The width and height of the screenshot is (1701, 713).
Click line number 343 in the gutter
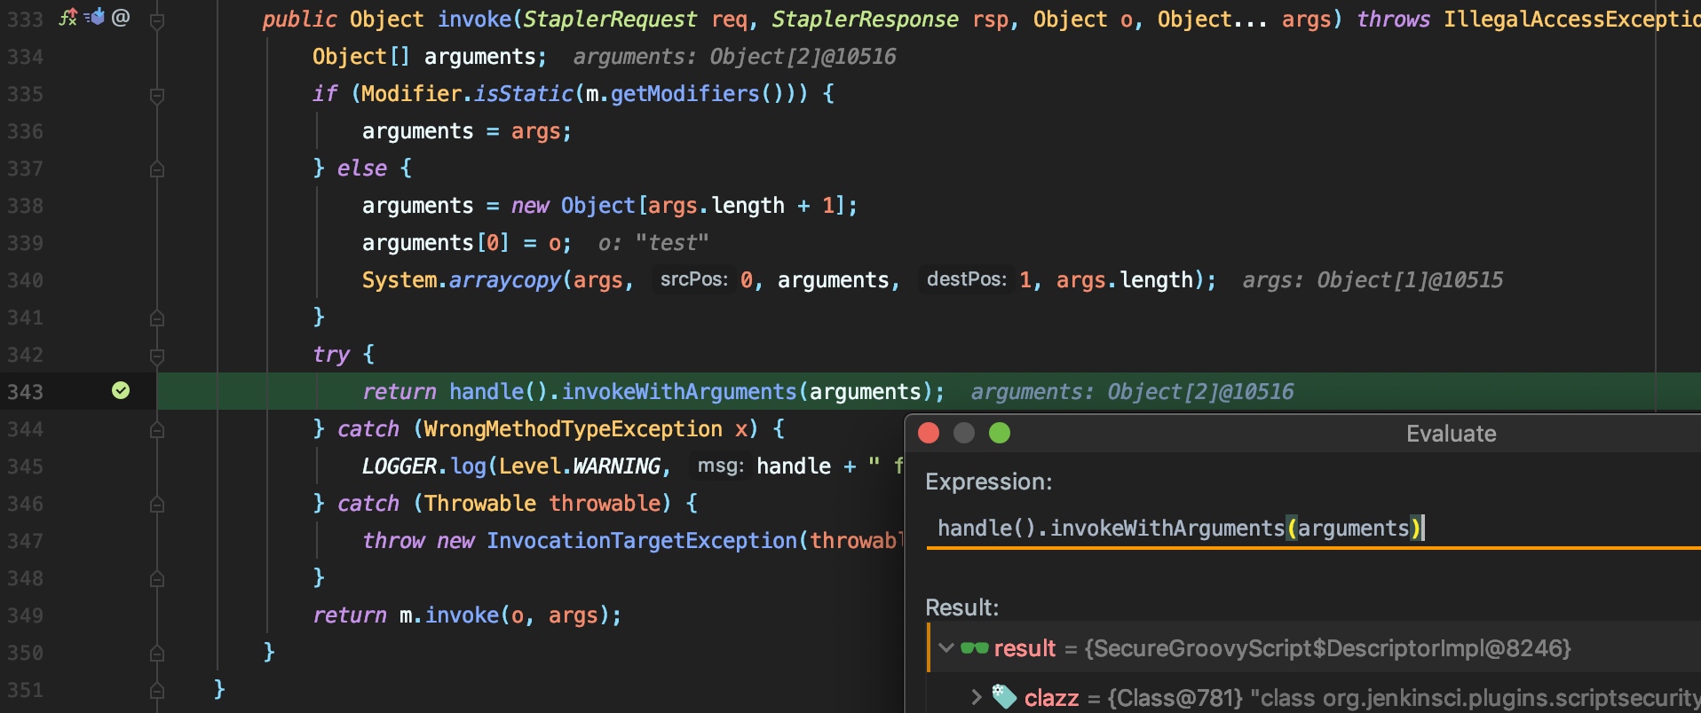pyautogui.click(x=25, y=392)
